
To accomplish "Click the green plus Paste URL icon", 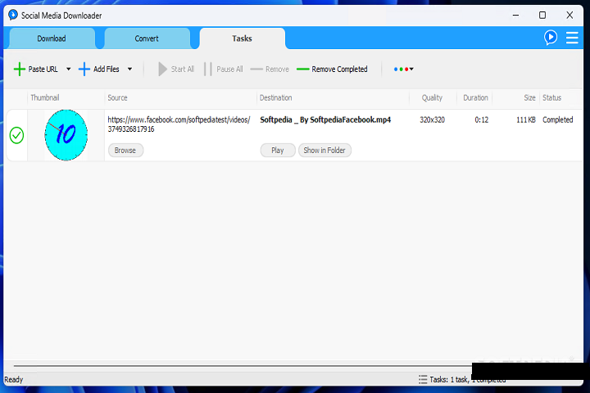I will coord(20,70).
